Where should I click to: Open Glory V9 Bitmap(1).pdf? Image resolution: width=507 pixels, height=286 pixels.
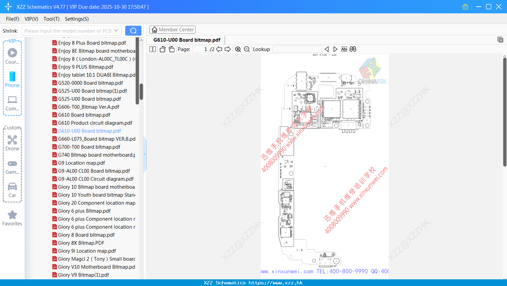[84, 275]
